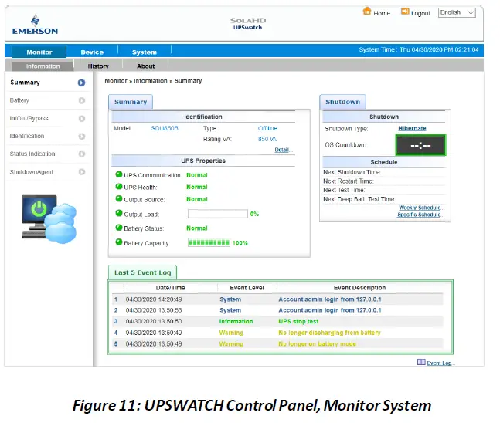This screenshot has height=426, width=500.
Task: Click the Output Load progress bar
Action: coord(218,214)
